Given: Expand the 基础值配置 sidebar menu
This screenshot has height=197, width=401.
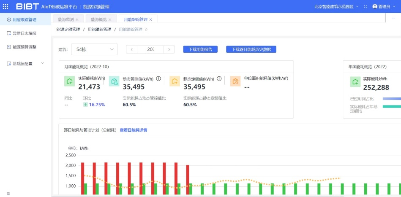Looking at the screenshot, I should [25, 63].
